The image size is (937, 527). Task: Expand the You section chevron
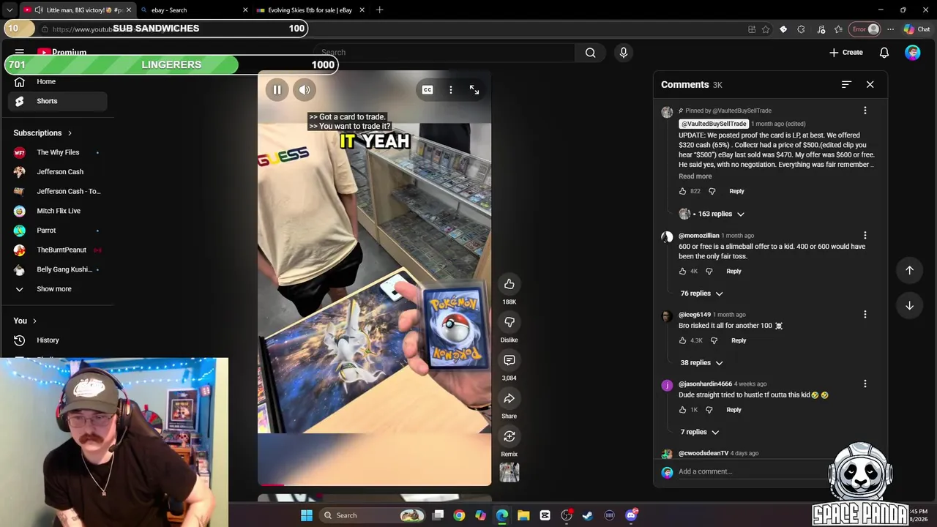[34, 321]
